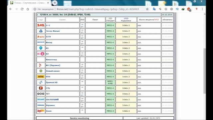Screen dimensions: 213x120
Task: Open web link for 1+1 row
Action: coord(82,24)
